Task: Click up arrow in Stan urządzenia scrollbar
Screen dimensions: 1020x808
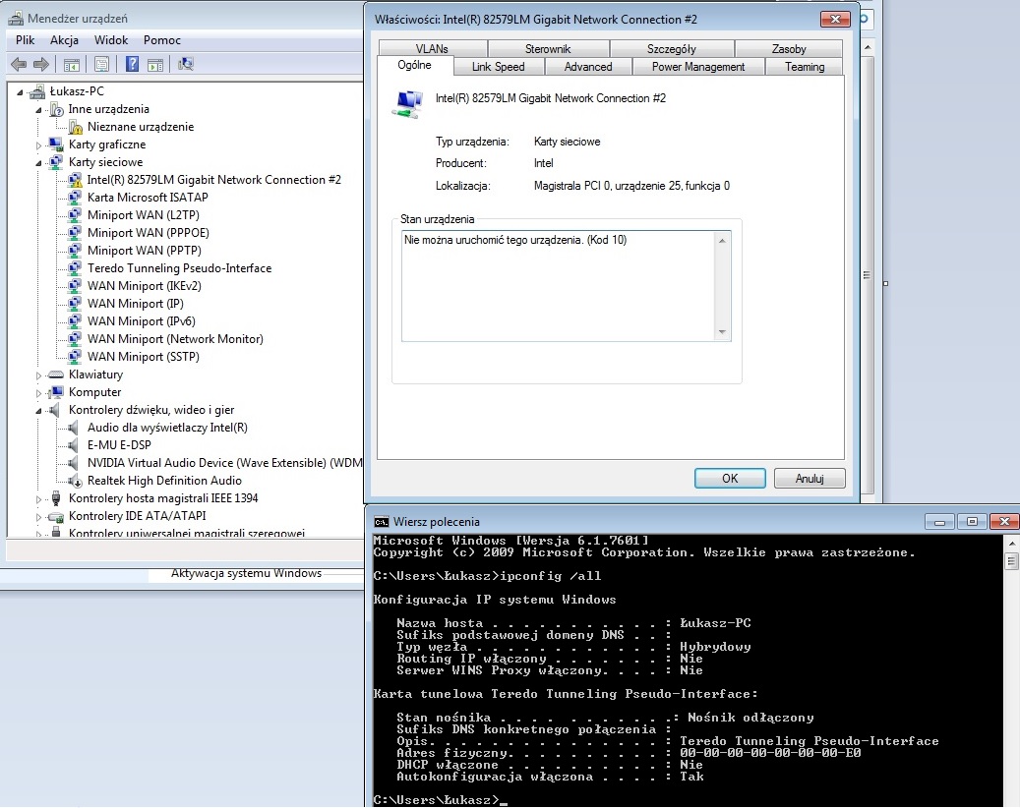Action: tap(722, 241)
